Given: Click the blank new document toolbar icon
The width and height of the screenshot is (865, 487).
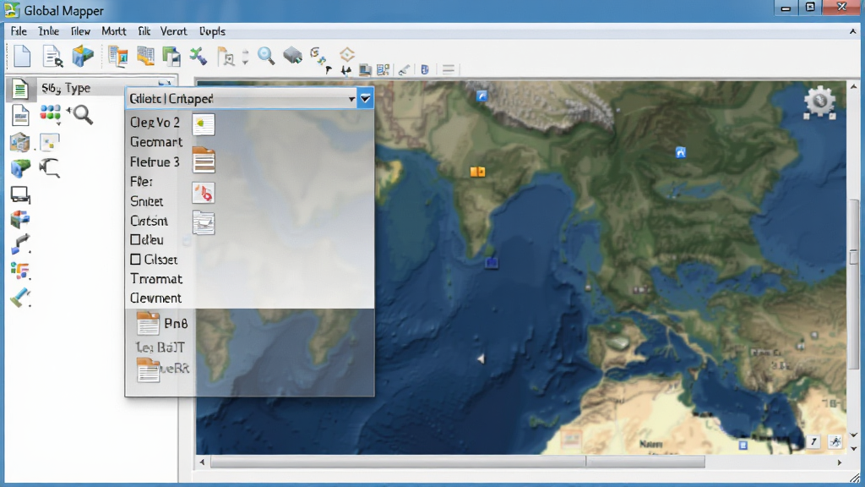Looking at the screenshot, I should 21,56.
